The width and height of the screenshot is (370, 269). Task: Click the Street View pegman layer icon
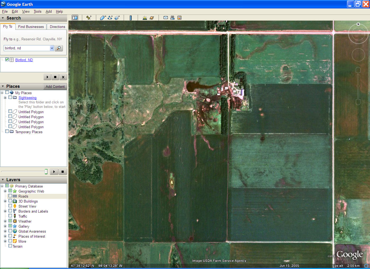[x=15, y=206]
